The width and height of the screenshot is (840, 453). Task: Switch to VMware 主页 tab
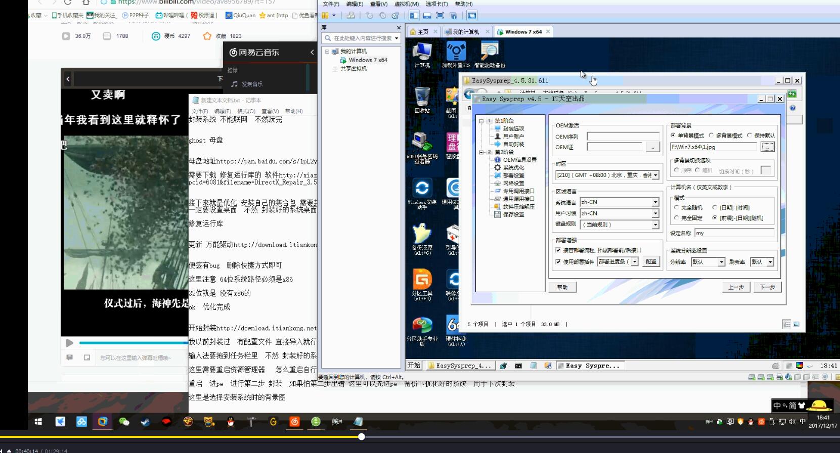[x=423, y=32]
